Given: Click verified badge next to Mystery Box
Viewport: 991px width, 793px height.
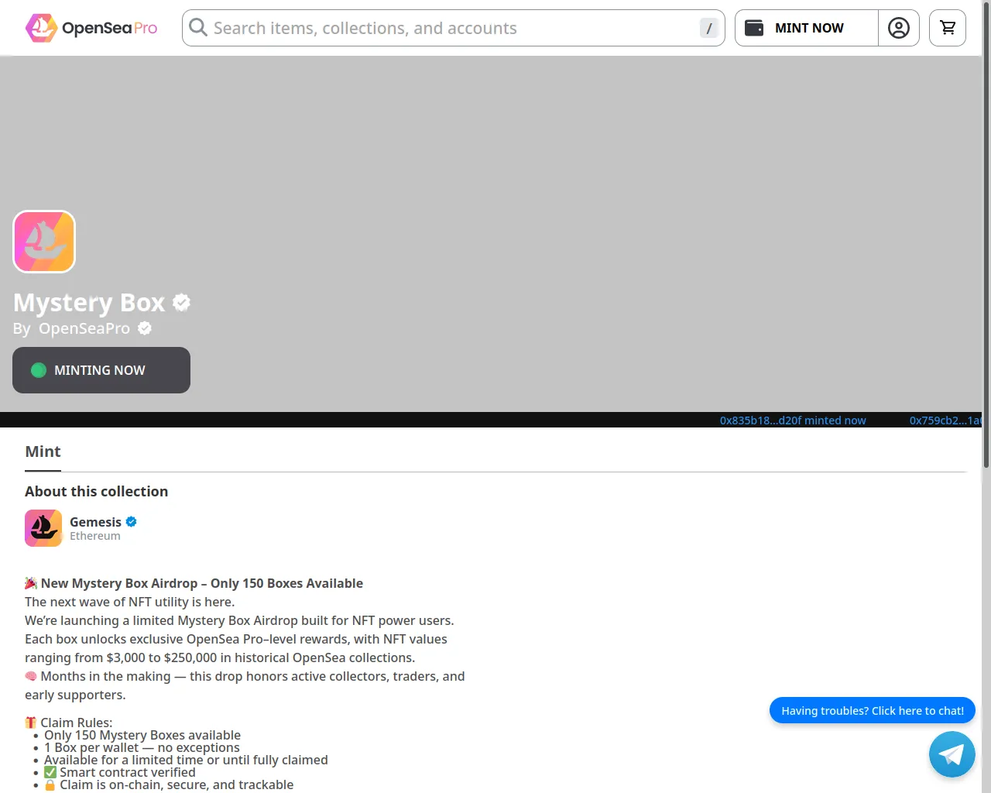Looking at the screenshot, I should tap(182, 302).
